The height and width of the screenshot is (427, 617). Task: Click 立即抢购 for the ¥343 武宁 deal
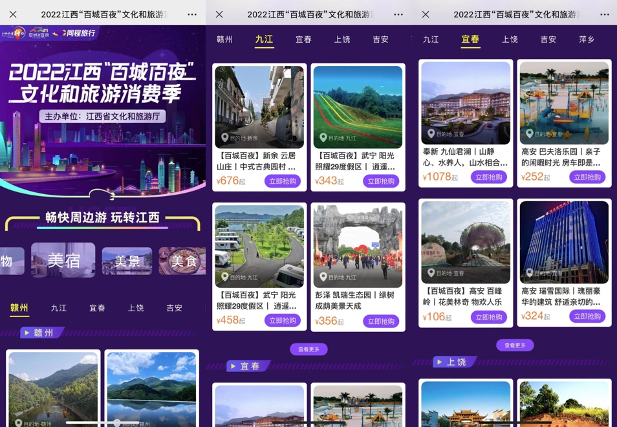(x=381, y=181)
